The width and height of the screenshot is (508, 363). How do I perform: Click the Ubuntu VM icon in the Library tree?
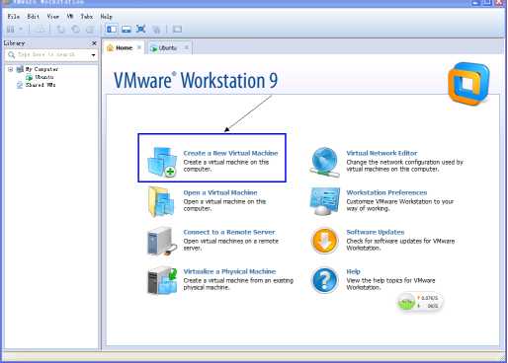pyautogui.click(x=30, y=77)
